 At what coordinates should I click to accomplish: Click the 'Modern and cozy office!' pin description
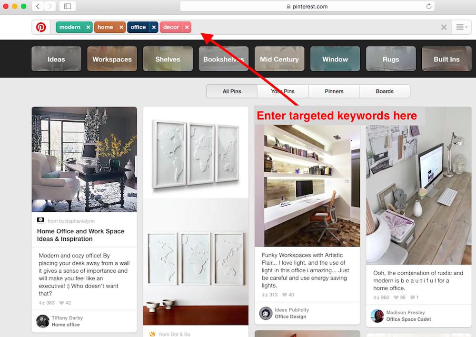[x=84, y=275]
